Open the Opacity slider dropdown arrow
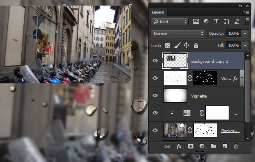Viewport: 255px width, 162px height. pos(245,34)
